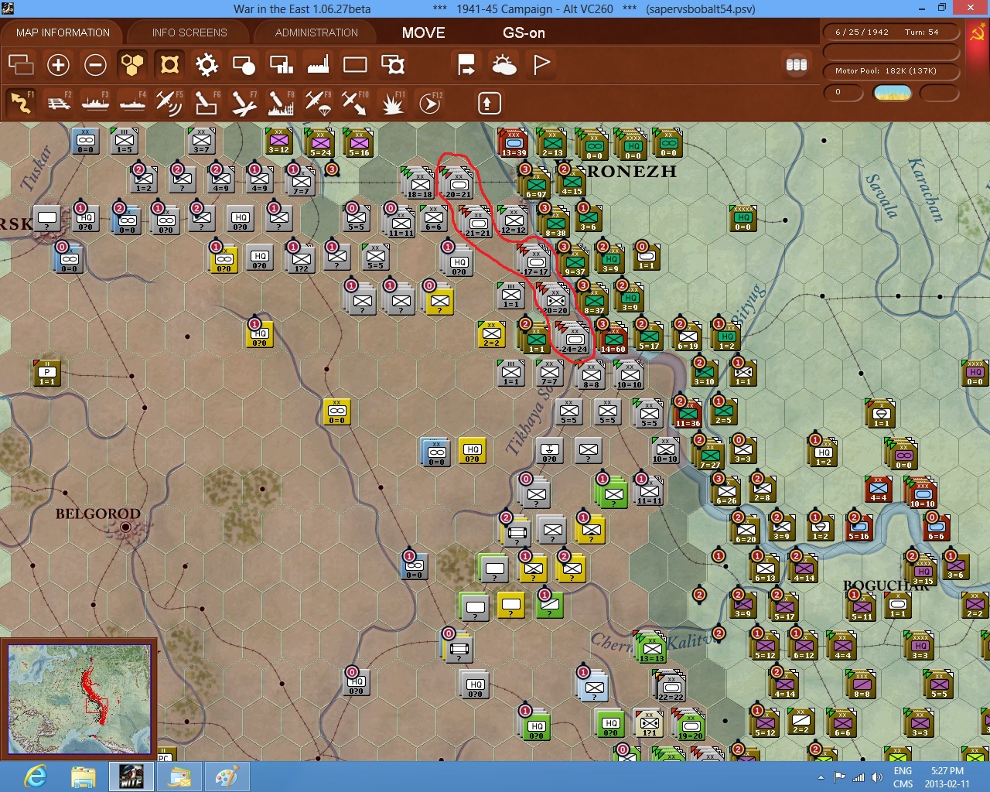The image size is (990, 792).
Task: Toggle the unit counters display icon
Action: pyautogui.click(x=169, y=64)
